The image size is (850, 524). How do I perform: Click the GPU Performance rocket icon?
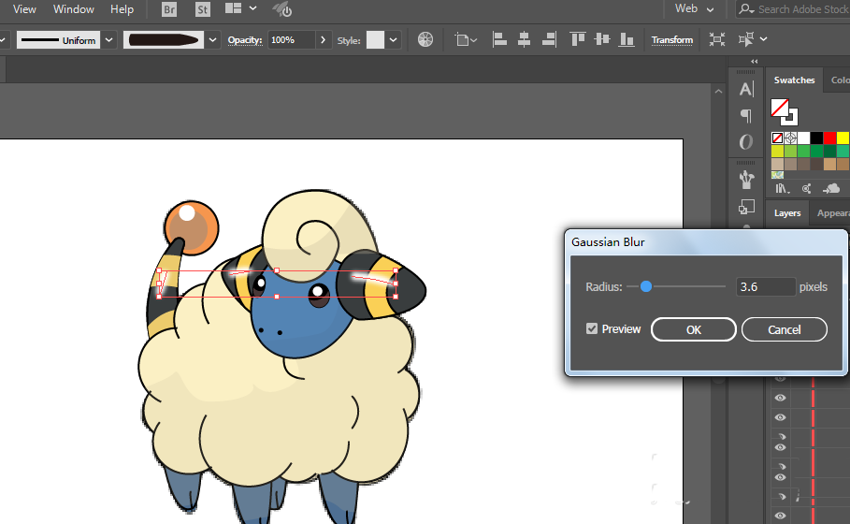click(x=281, y=9)
